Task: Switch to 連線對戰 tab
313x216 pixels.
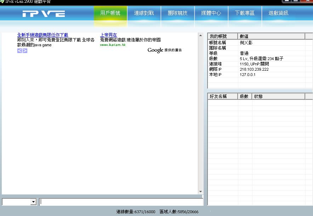Action: pos(144,13)
